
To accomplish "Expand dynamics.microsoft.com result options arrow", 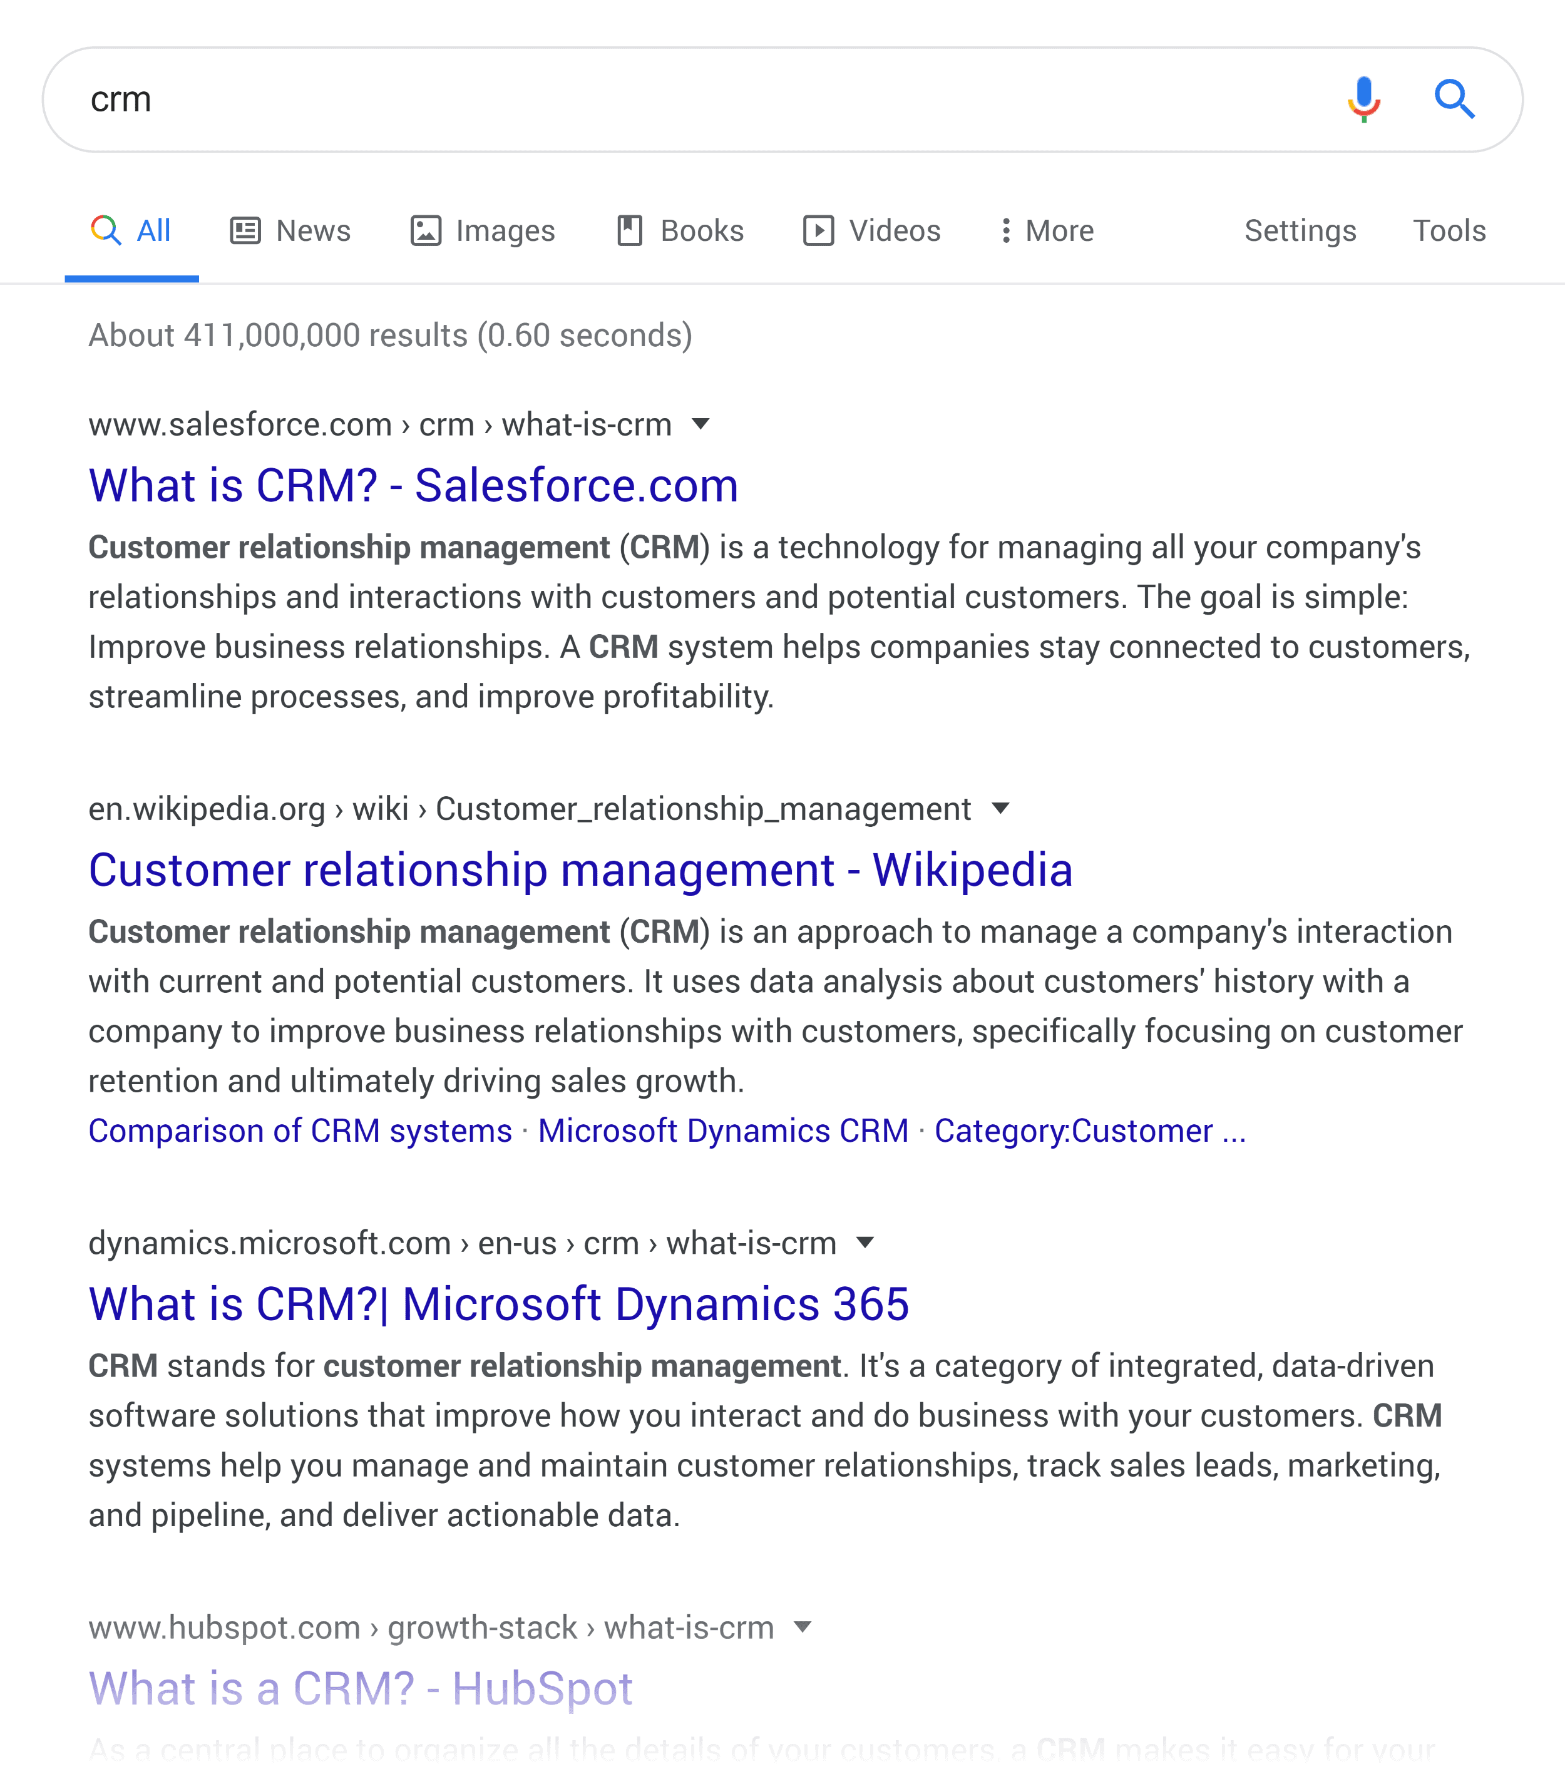I will point(865,1243).
